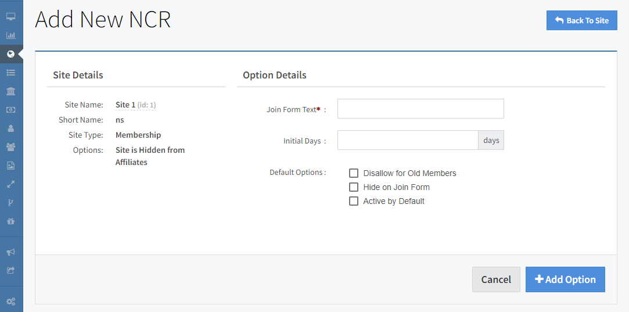Click into the Initial Days field
Viewport: 629px width, 312px height.
(x=408, y=140)
